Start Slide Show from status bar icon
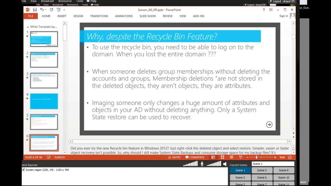The image size is (331, 186). click(x=240, y=157)
